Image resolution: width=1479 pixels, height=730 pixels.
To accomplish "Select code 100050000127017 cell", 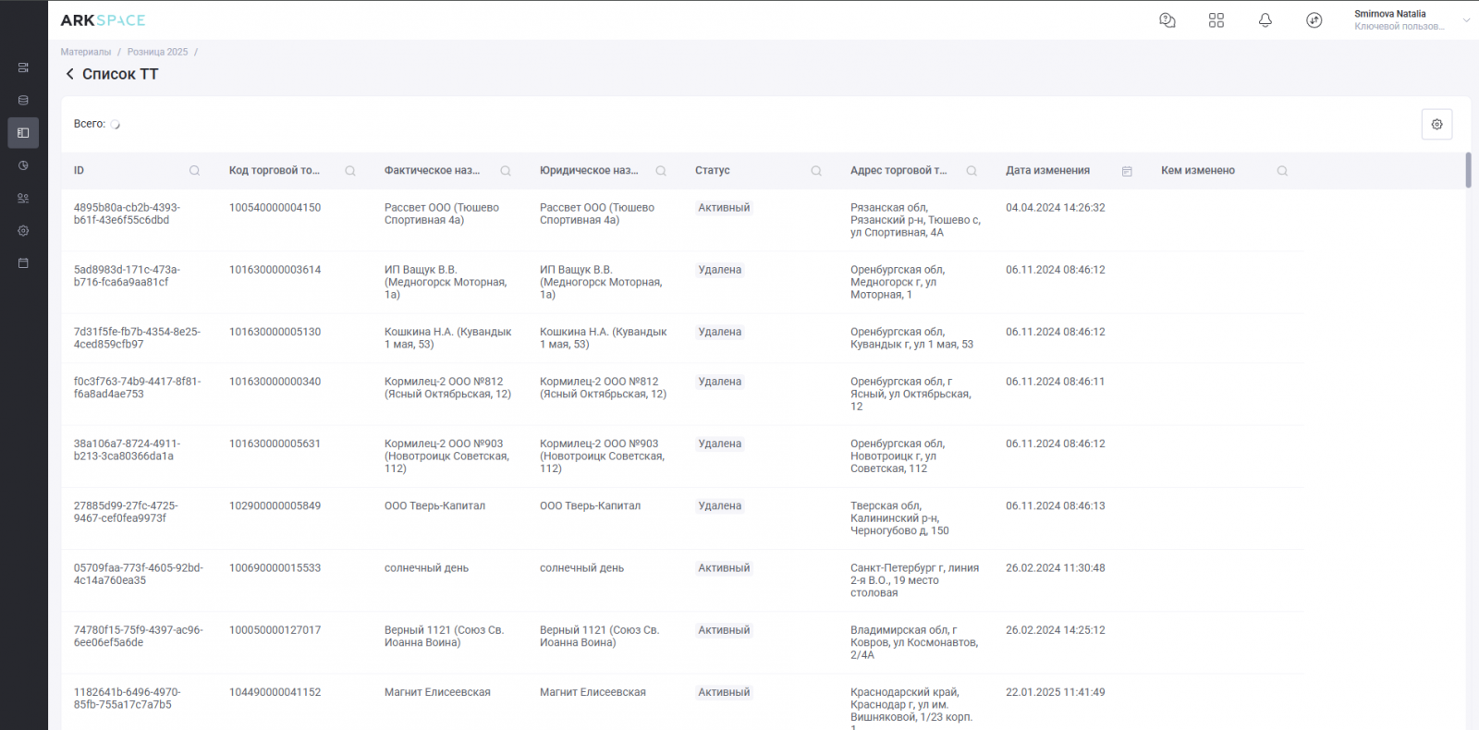I will tap(275, 630).
